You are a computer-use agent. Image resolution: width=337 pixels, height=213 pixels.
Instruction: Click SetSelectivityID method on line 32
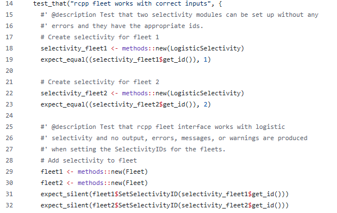(148, 205)
